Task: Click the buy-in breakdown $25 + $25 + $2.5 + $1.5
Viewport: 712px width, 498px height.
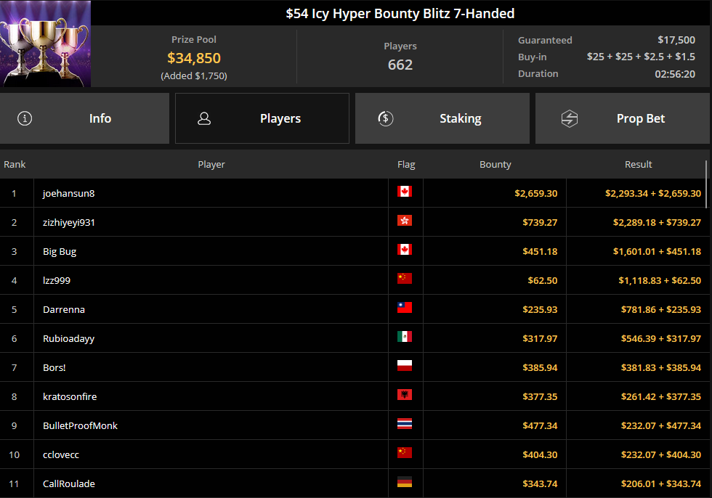Action: pos(641,57)
